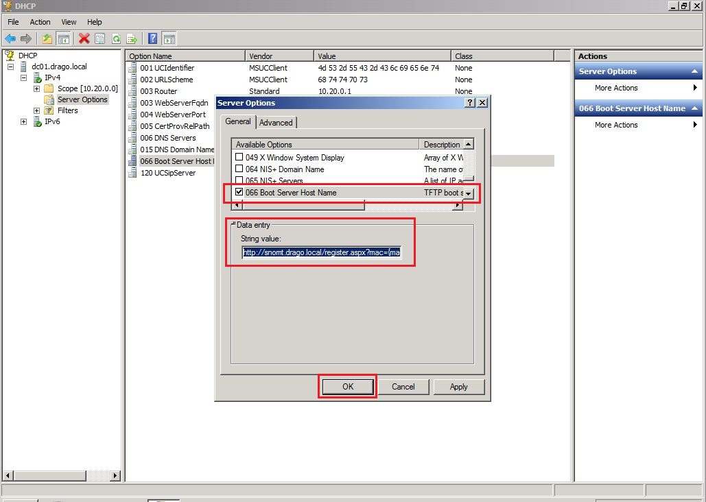Click the Export List toolbar icon
The image size is (706, 502).
pos(133,38)
